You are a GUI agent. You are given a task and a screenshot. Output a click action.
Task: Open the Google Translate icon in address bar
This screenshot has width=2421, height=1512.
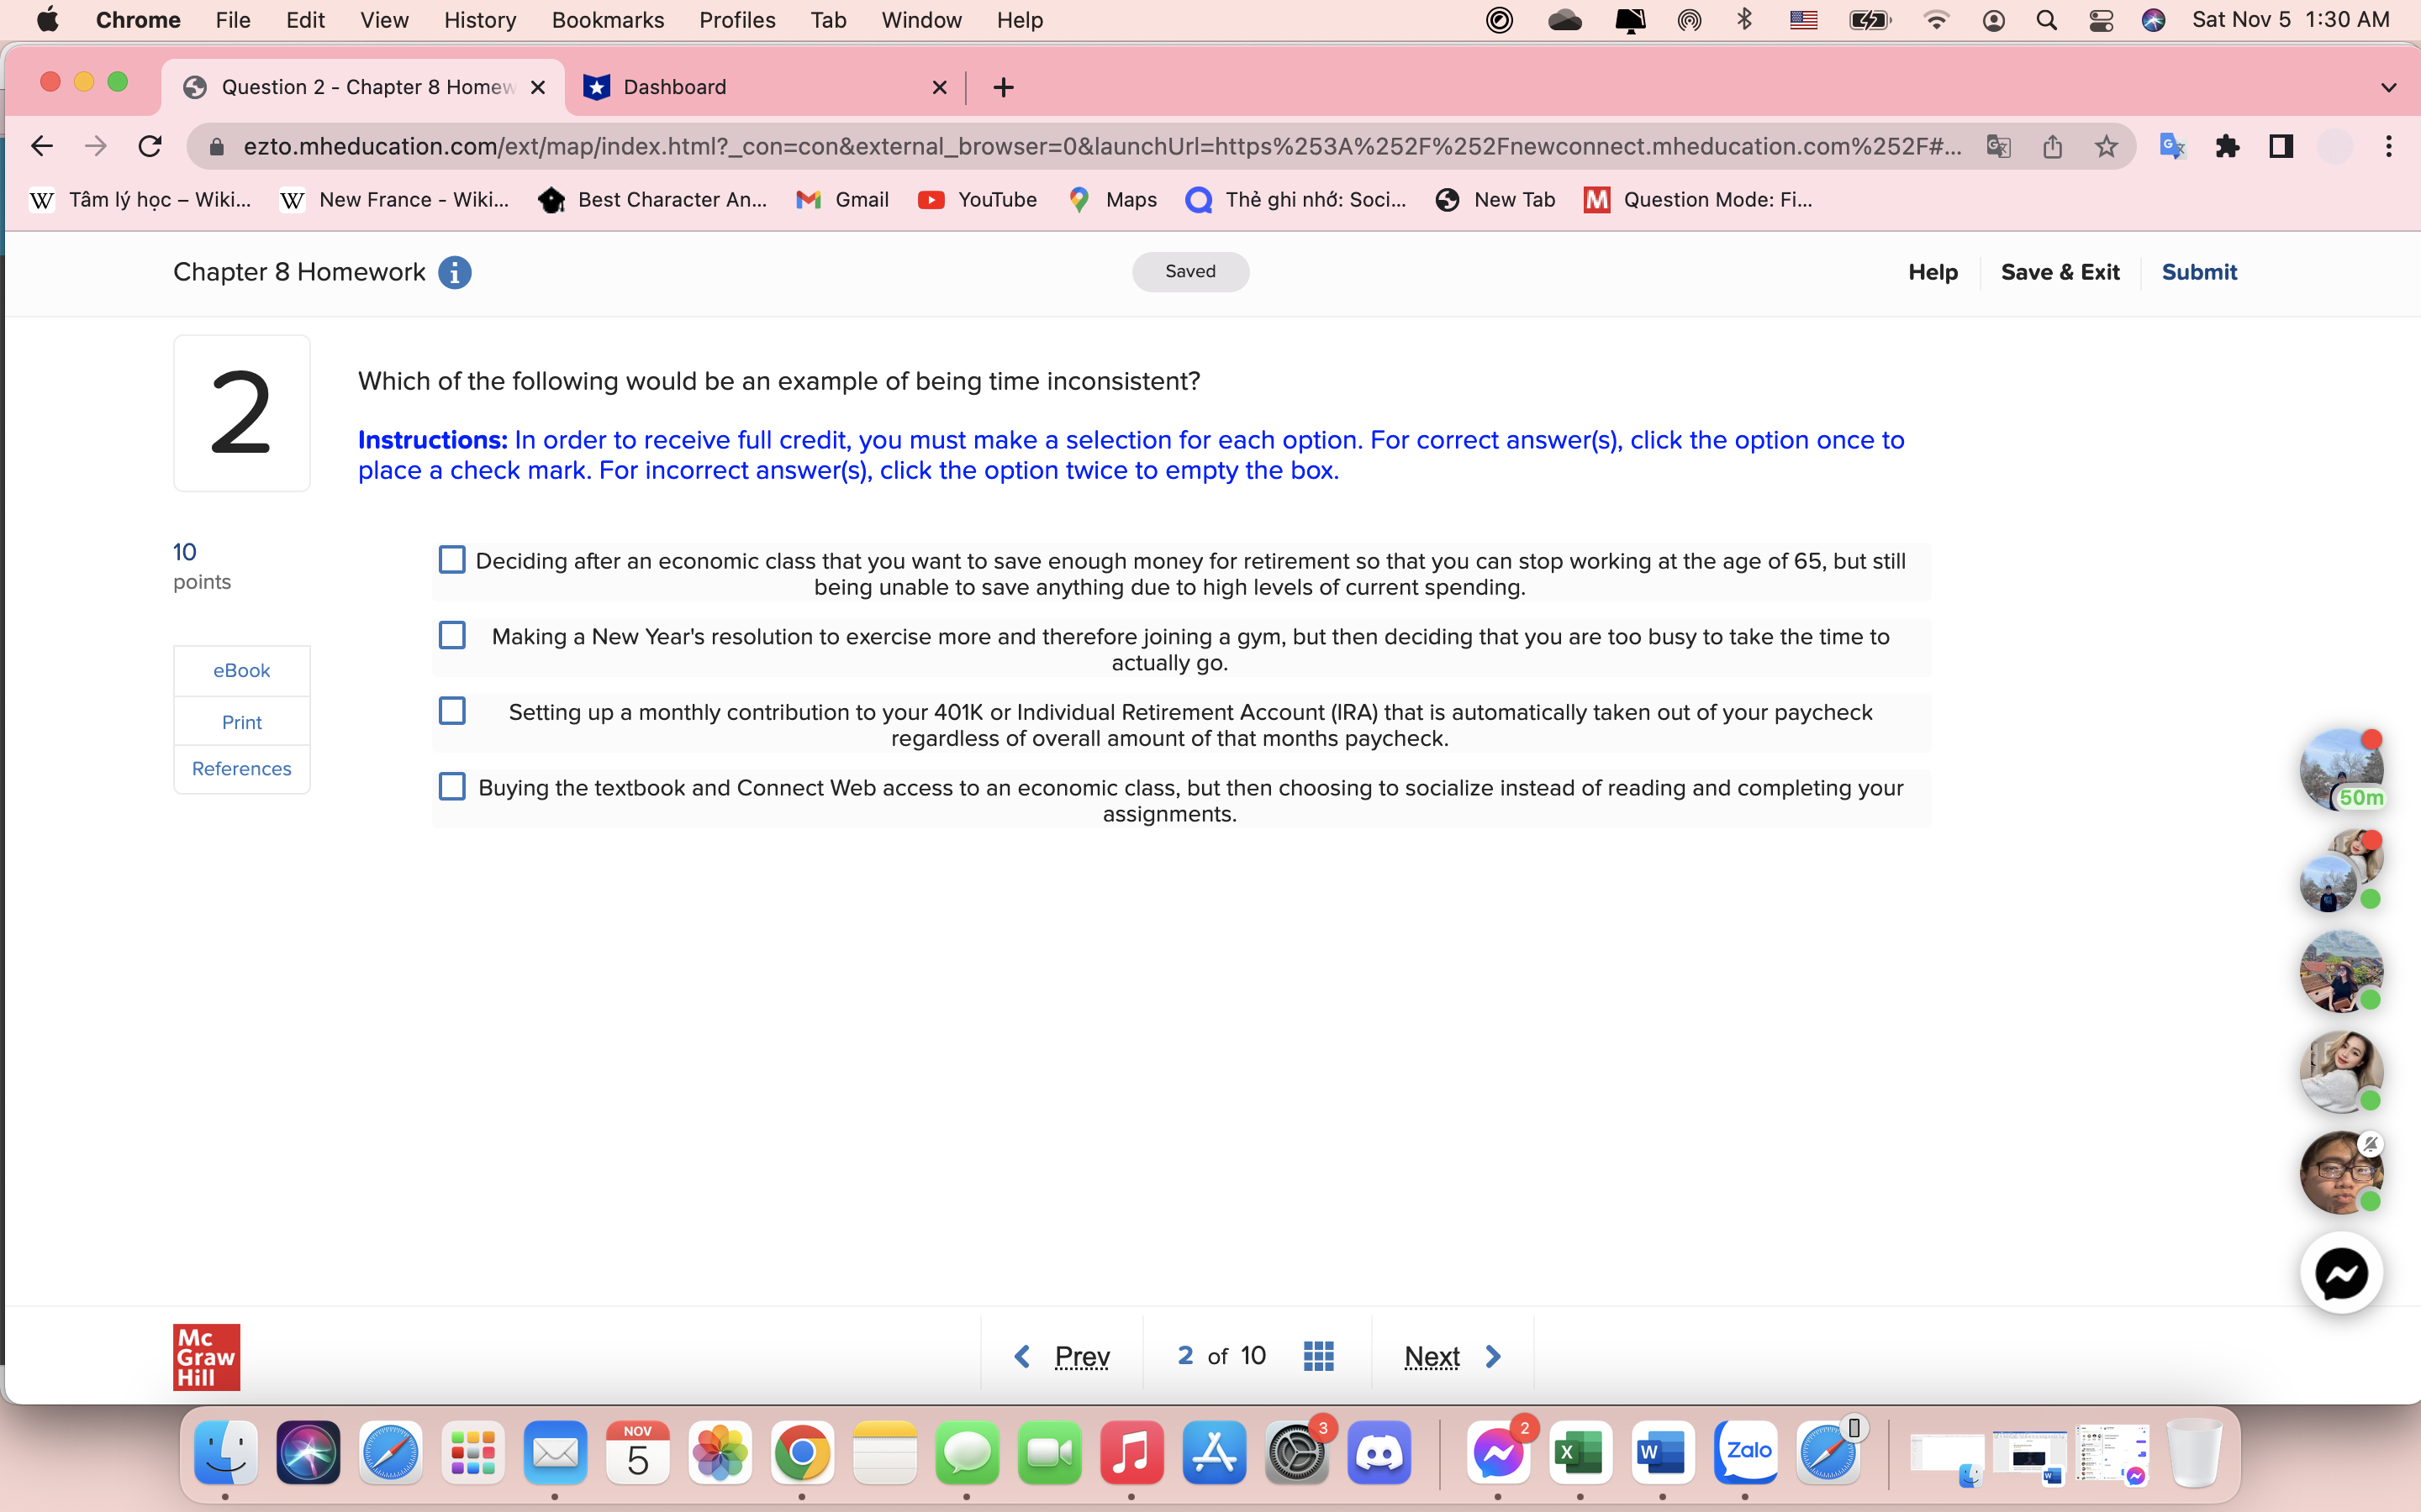1998,146
